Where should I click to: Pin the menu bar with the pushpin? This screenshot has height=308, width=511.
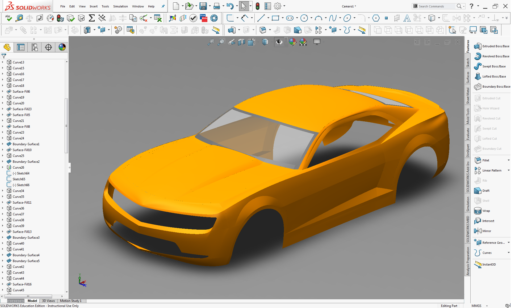[x=163, y=6]
